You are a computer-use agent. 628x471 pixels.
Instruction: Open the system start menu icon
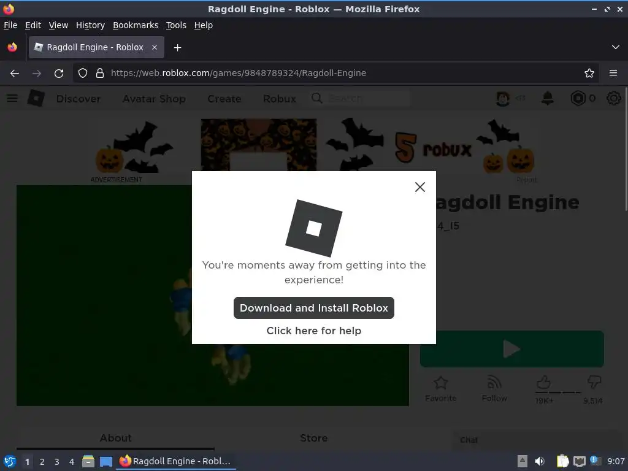[x=10, y=461]
